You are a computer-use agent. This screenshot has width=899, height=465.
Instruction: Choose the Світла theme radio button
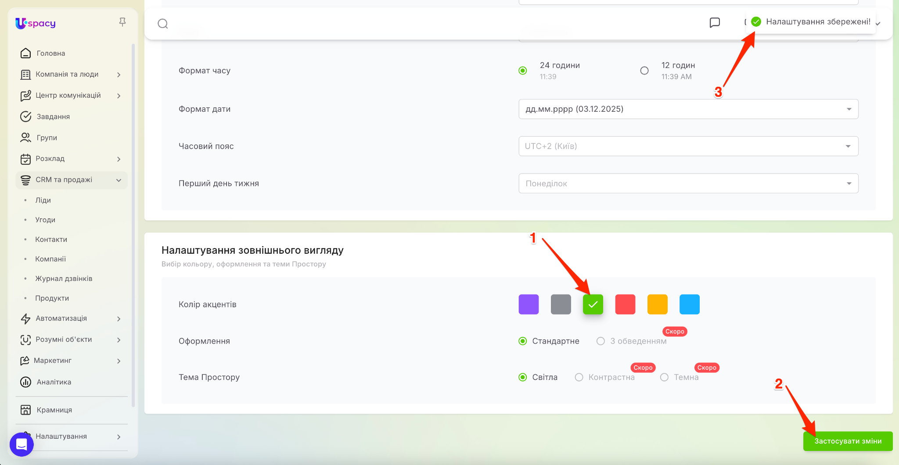coord(523,377)
